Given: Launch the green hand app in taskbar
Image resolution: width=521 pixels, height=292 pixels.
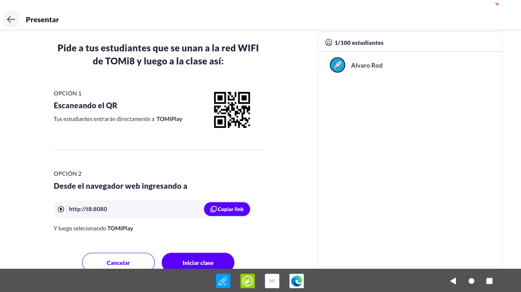Looking at the screenshot, I should [x=248, y=281].
